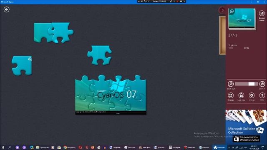Click the wooden piece tray
The image size is (267, 150).
[222, 35]
